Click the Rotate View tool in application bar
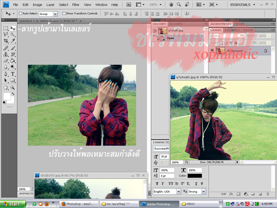Screen dimensions: 277x208 pyautogui.click(x=187, y=5)
